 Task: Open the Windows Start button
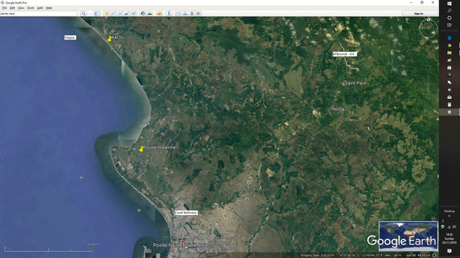click(x=449, y=4)
